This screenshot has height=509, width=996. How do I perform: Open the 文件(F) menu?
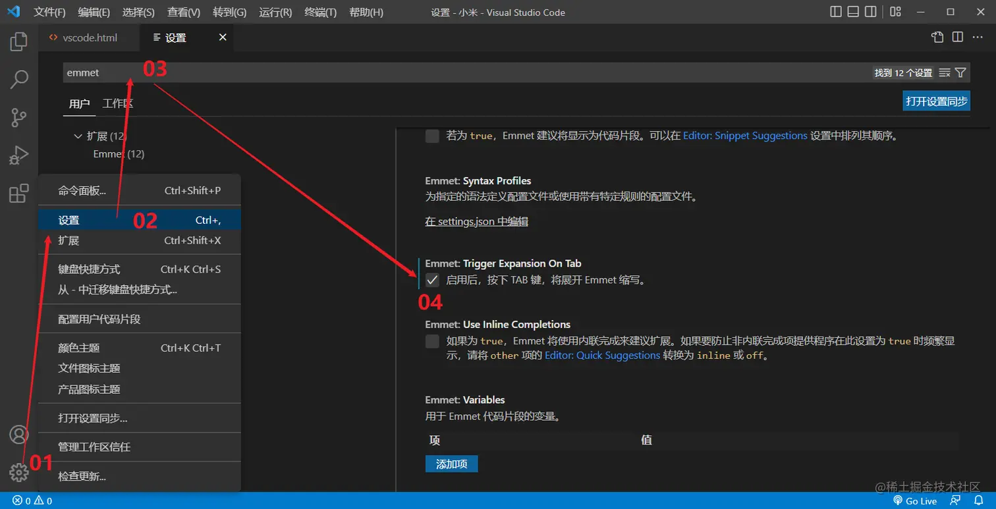50,13
